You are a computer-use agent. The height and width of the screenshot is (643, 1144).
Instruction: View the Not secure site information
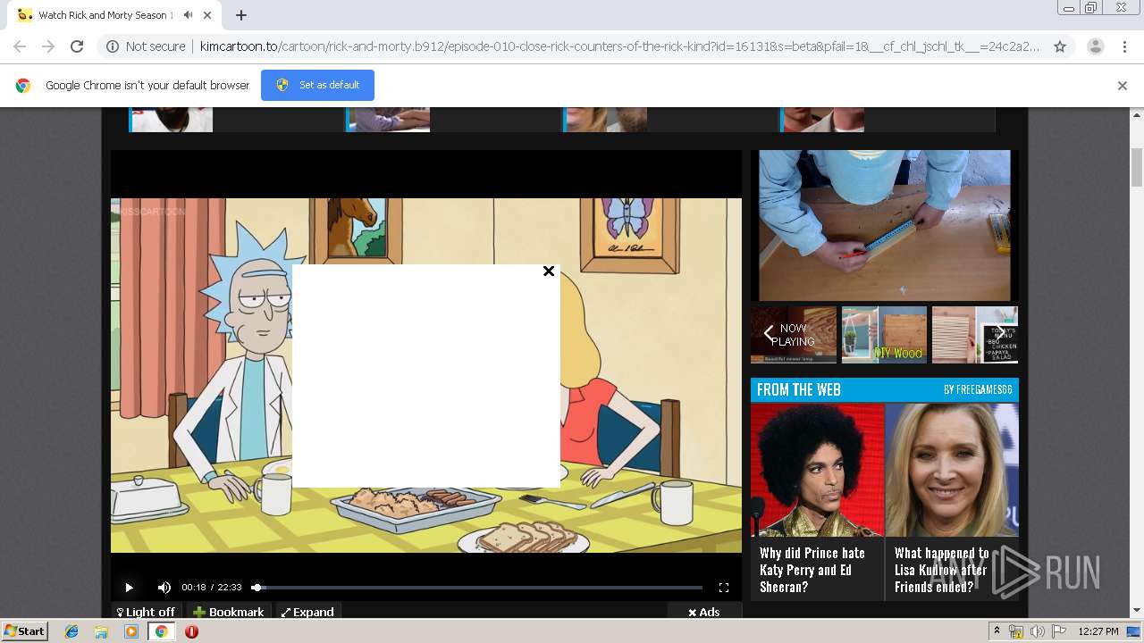[x=146, y=46]
